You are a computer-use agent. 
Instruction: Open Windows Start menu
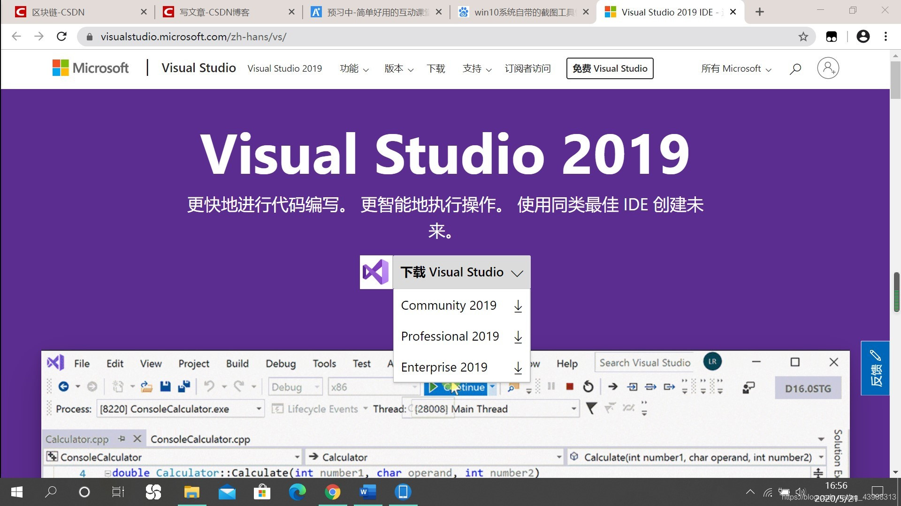pos(17,492)
